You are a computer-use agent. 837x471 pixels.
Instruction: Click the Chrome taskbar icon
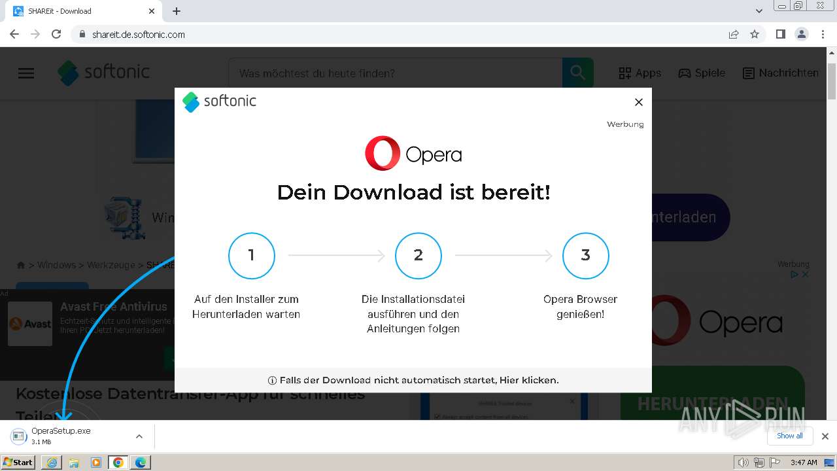coord(118,462)
